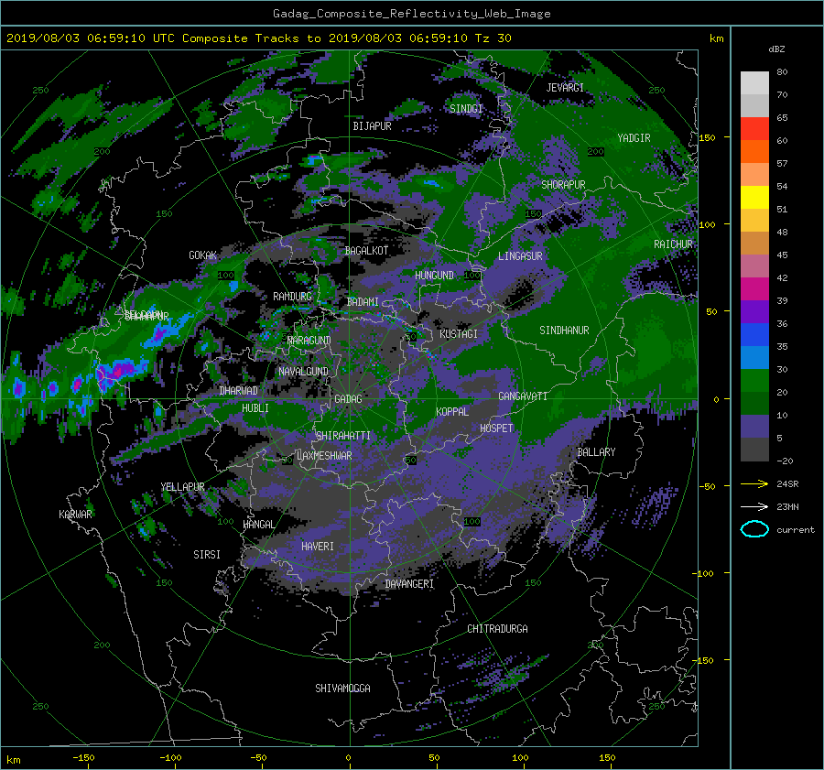Viewport: 824px width, 770px height.
Task: Click the 54 dBZ yellow color swatch
Action: click(754, 197)
